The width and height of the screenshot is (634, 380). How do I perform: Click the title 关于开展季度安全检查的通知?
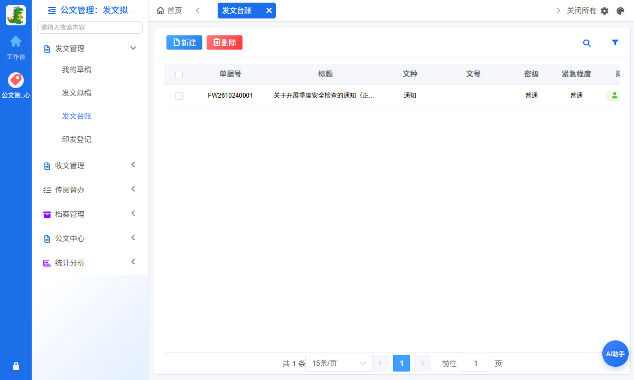324,96
